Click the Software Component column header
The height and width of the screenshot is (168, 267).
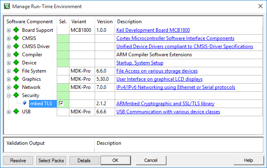pos(30,22)
